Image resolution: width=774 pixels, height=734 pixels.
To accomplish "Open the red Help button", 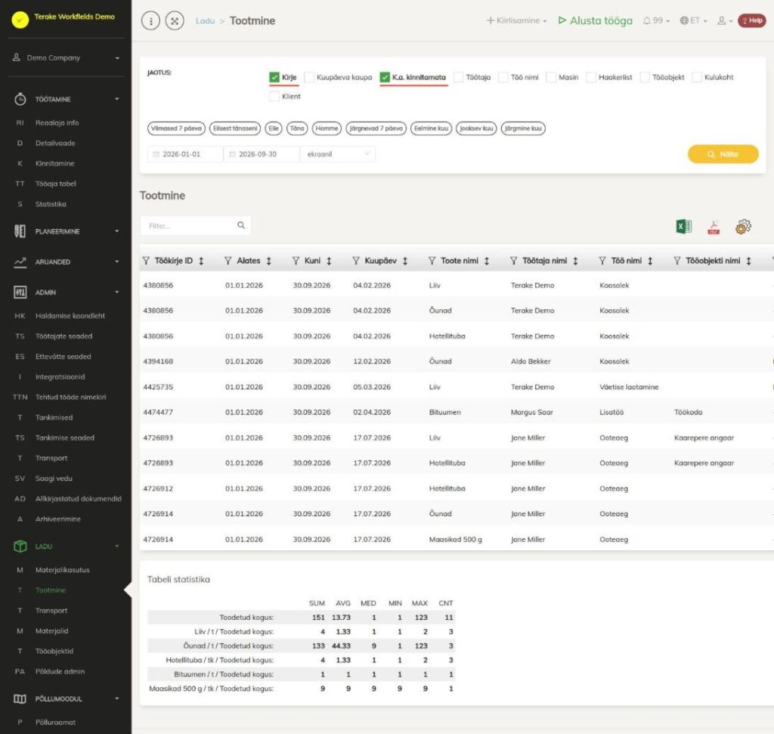I will click(x=752, y=20).
